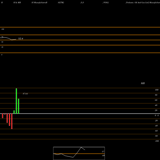Click the RSI 30 level axis label

pyautogui.click(x=2, y=47)
